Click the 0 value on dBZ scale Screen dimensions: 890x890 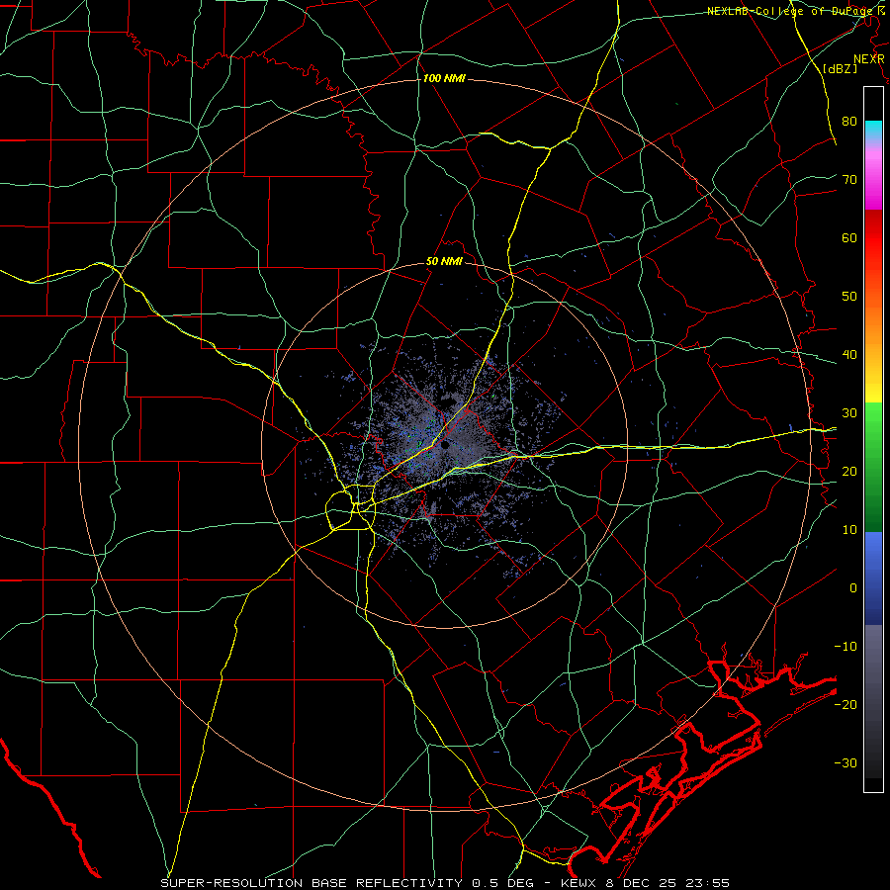coord(853,588)
